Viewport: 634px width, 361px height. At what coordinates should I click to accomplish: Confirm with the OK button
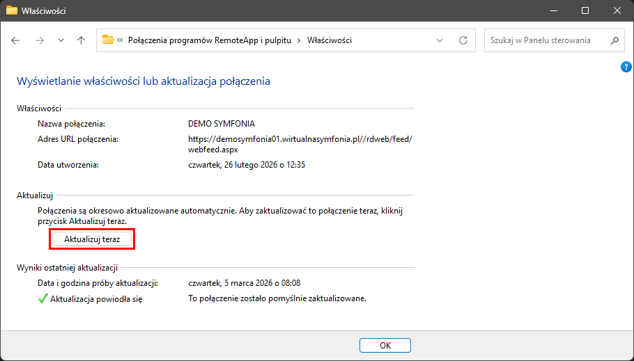pos(385,345)
